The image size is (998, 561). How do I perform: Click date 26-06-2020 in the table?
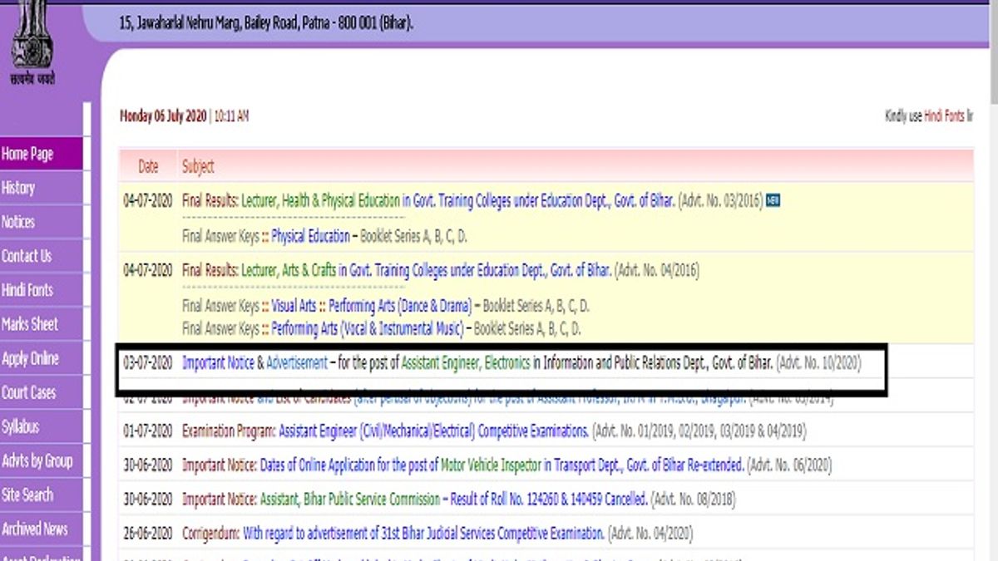click(148, 534)
